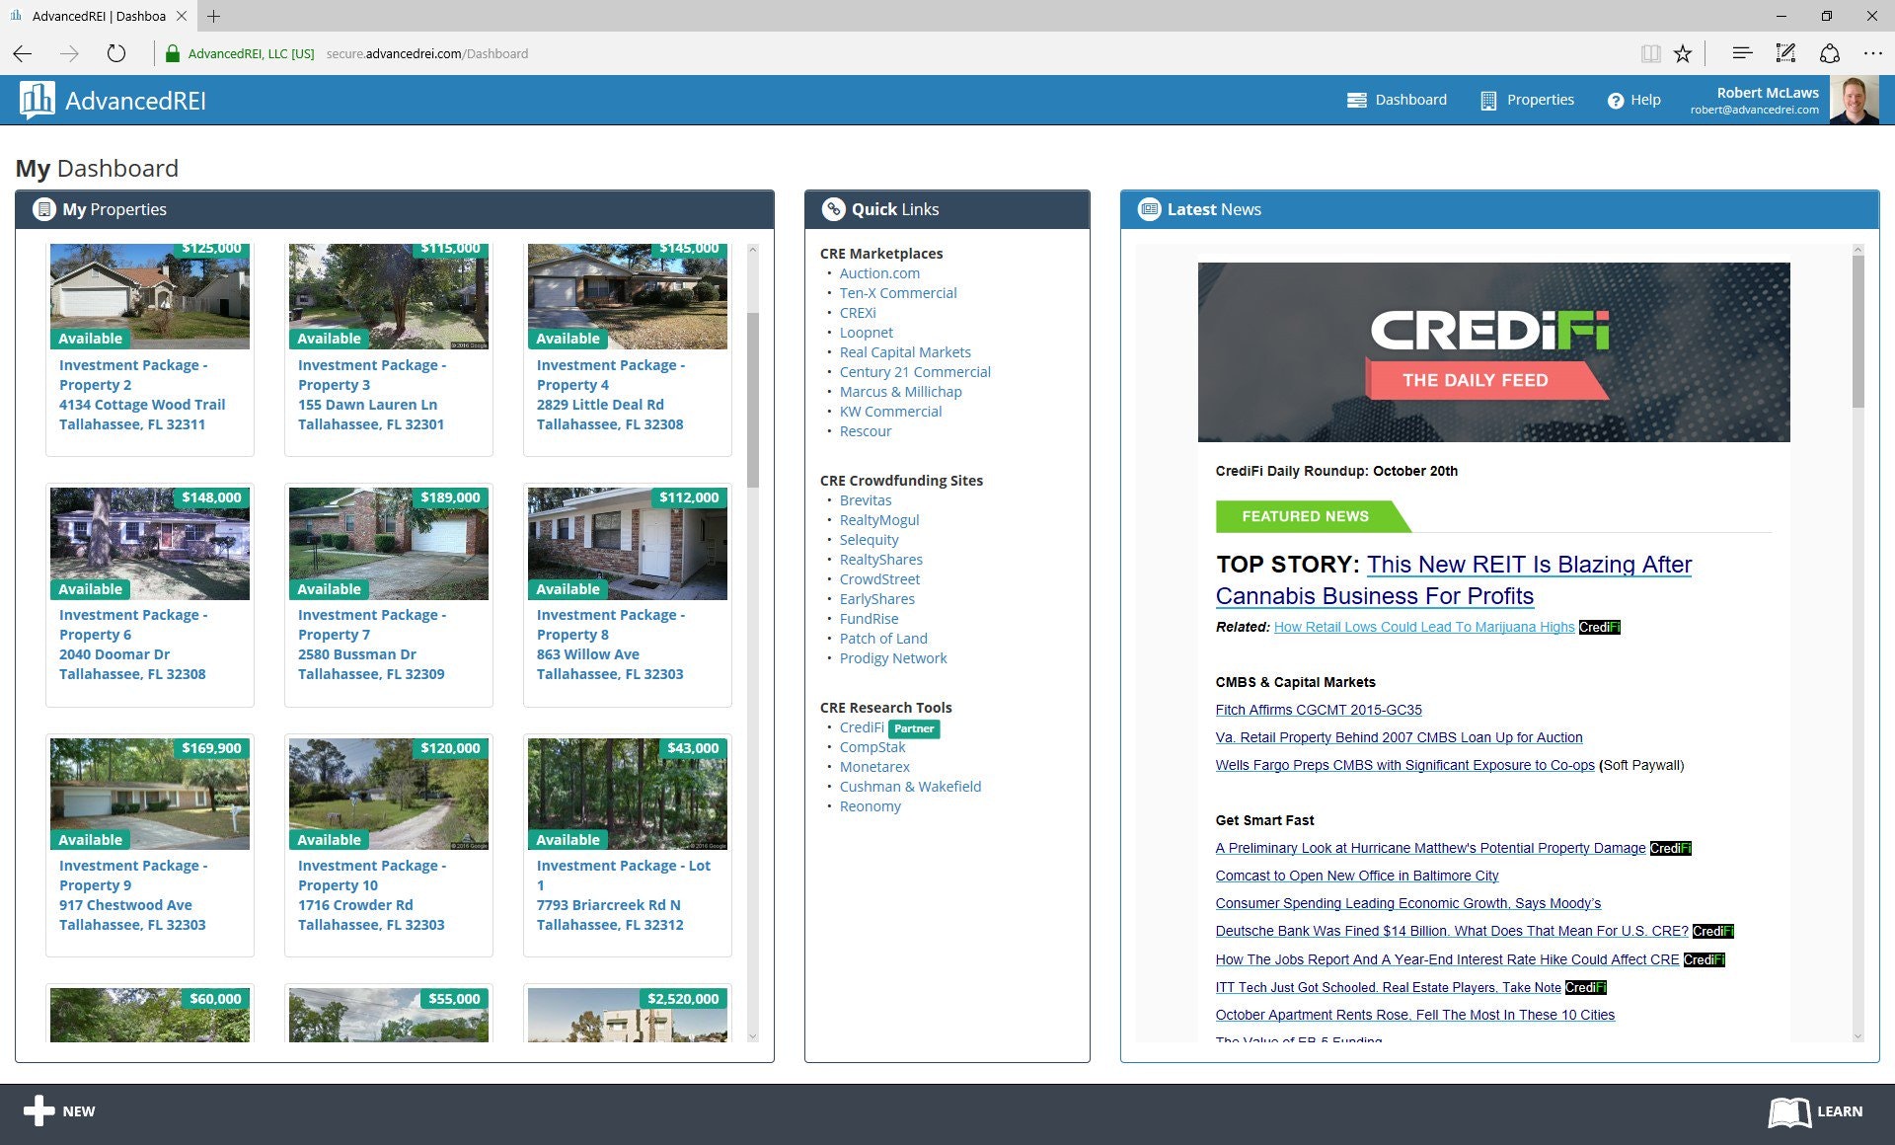Click Robert McLaws profile photo
1895x1145 pixels.
[1853, 101]
